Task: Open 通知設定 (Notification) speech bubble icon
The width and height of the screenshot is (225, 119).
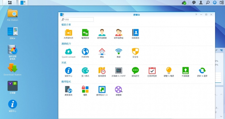Action: pyautogui.click(x=135, y=70)
